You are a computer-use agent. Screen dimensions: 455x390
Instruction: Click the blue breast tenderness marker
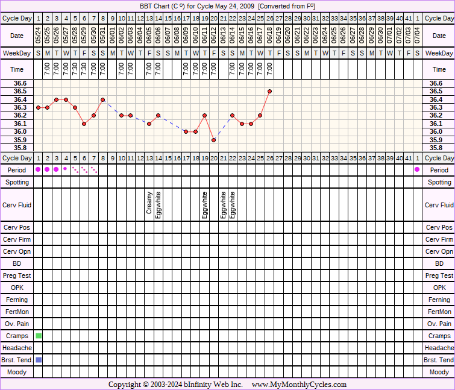[x=39, y=359]
